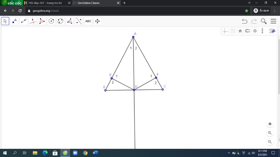Open Task View on taskbar
The width and height of the screenshot is (280, 157).
click(25, 153)
